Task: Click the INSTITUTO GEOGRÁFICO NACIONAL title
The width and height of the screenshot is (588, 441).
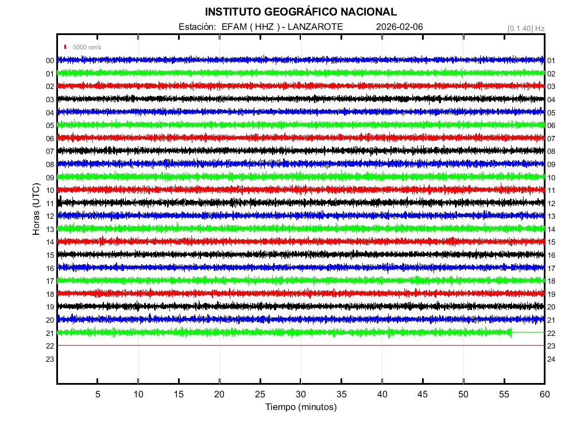Action: pos(300,12)
